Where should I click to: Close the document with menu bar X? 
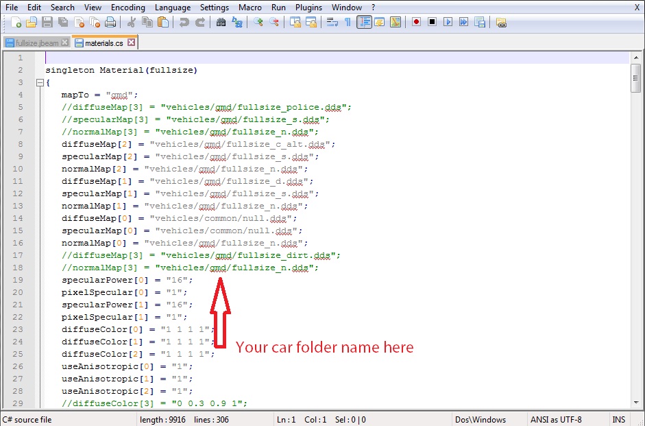[636, 7]
